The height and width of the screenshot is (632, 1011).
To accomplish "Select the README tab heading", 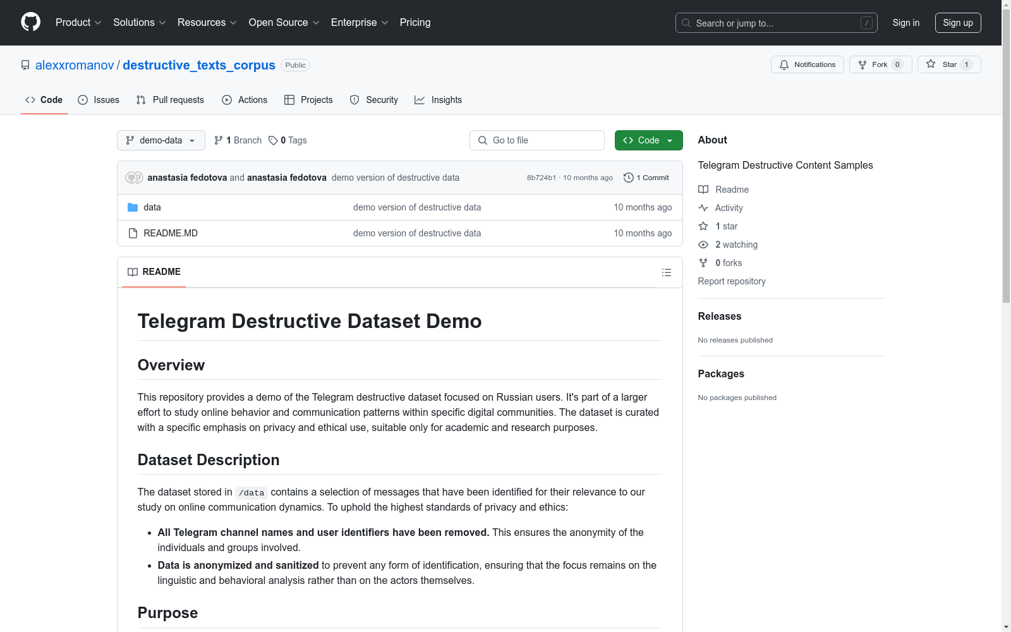I will click(154, 272).
